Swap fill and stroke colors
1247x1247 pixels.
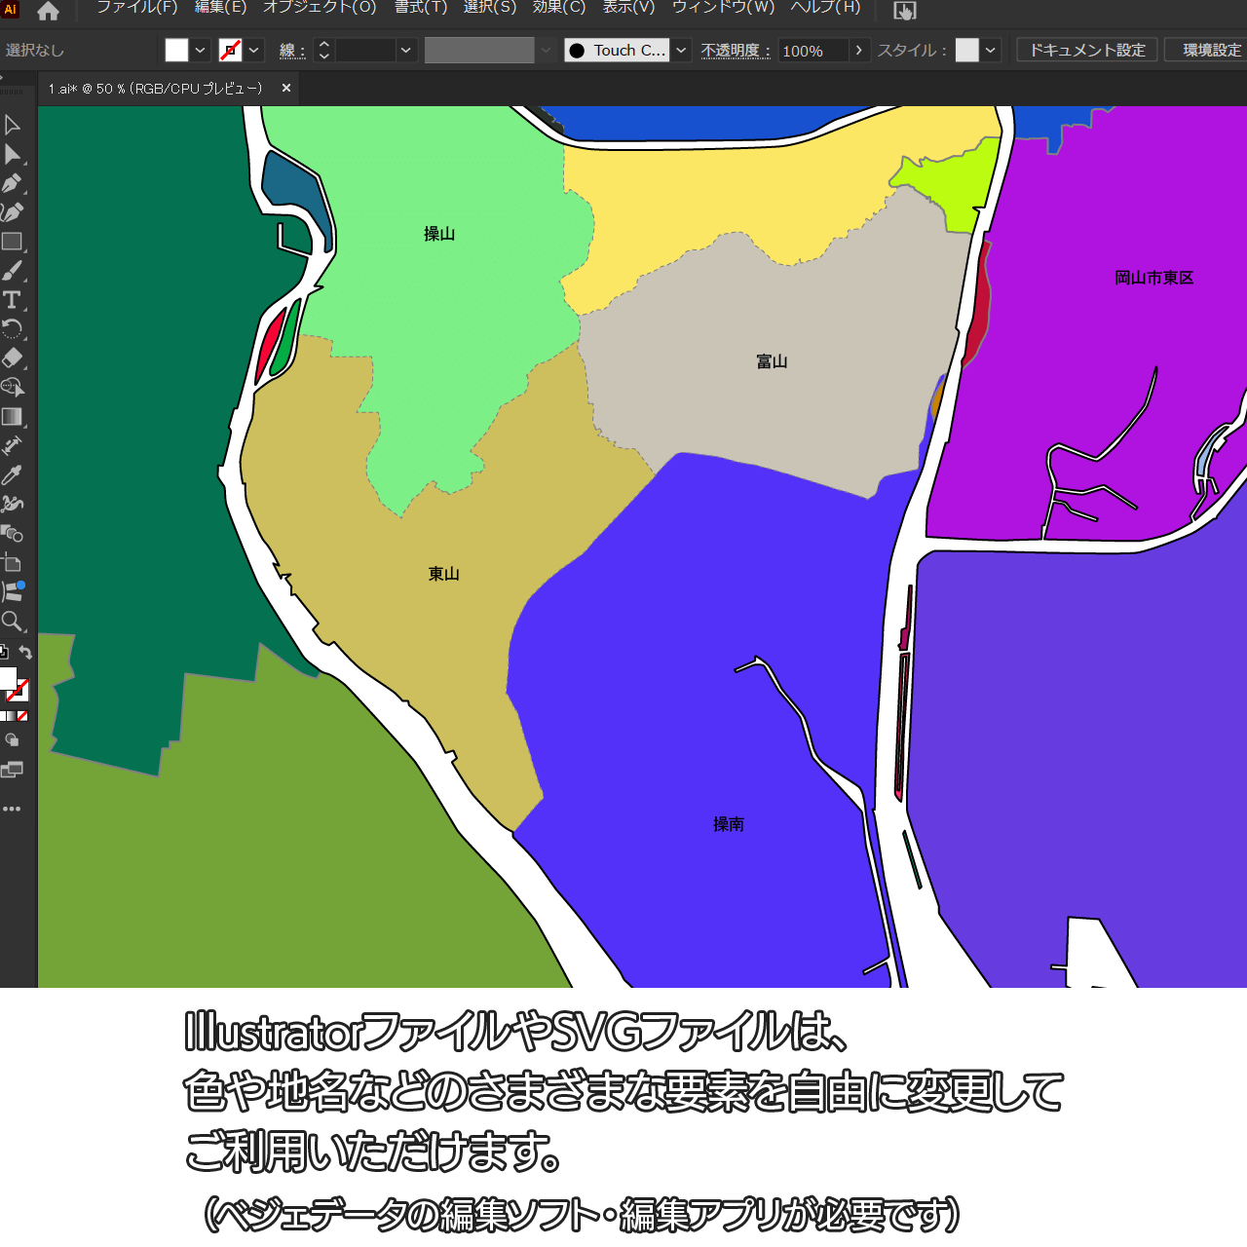(x=26, y=653)
